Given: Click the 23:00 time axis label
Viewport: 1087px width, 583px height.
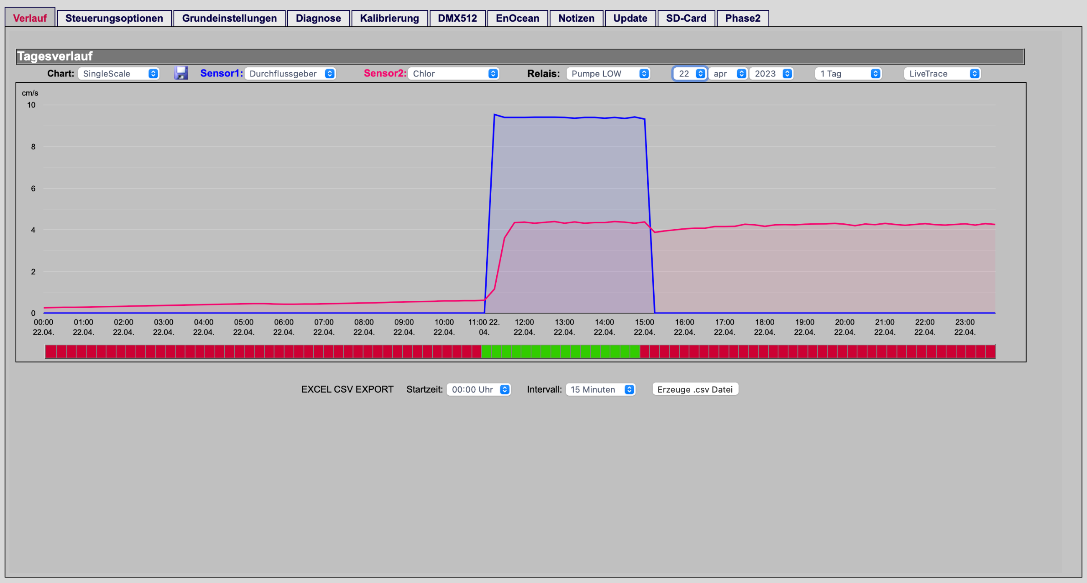Looking at the screenshot, I should coord(965,327).
